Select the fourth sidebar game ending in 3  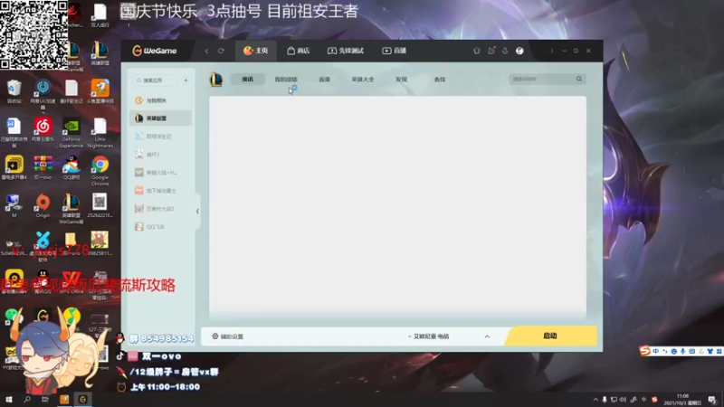click(160, 154)
